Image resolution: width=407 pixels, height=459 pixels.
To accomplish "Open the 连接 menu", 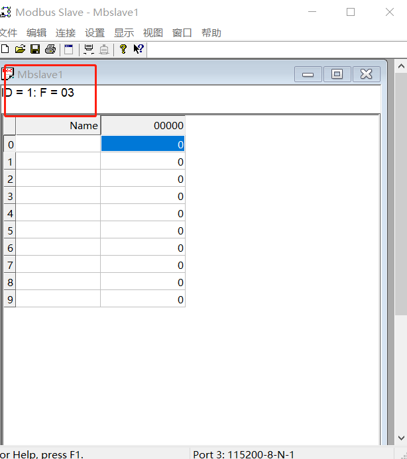I will click(66, 33).
